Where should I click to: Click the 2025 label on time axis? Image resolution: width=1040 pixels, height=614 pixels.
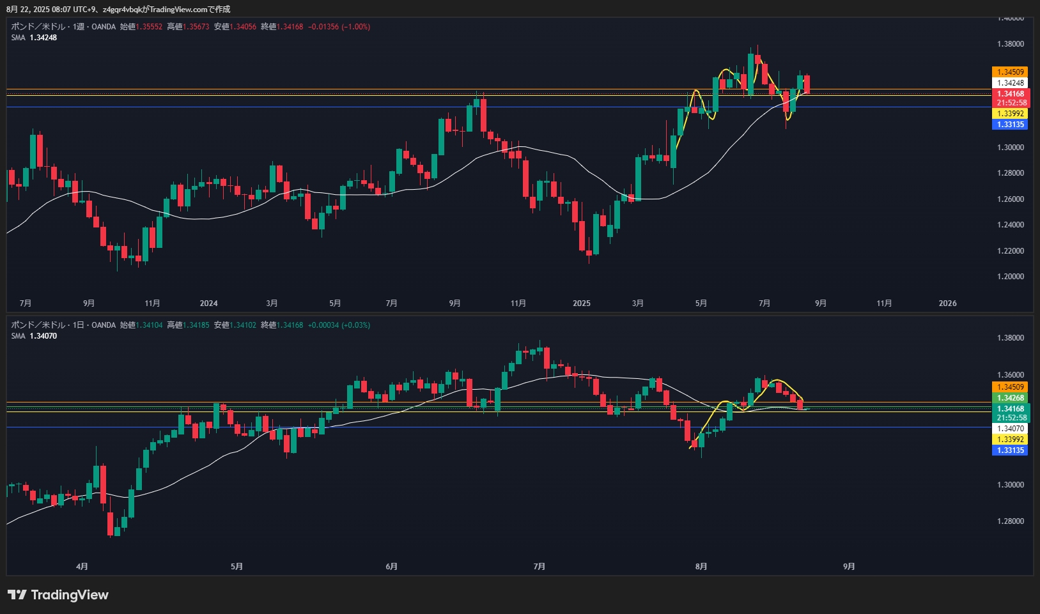tap(582, 303)
